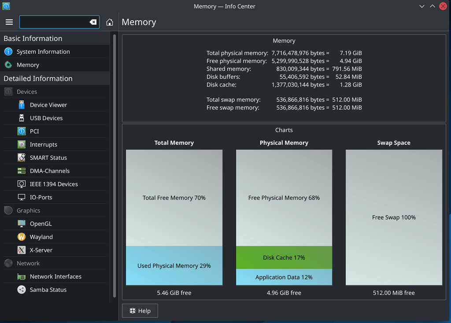
Task: Click the Info Center title bar icon
Action: pyautogui.click(x=6, y=6)
